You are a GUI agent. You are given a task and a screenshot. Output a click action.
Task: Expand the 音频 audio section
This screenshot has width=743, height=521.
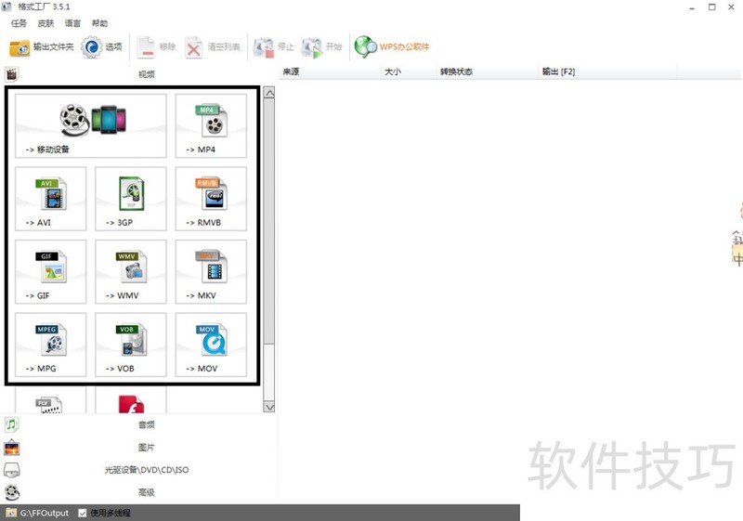(x=147, y=424)
